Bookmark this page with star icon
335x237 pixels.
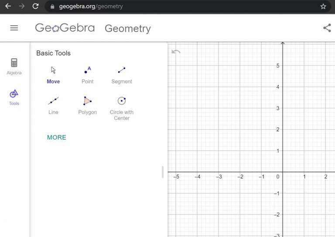323,7
